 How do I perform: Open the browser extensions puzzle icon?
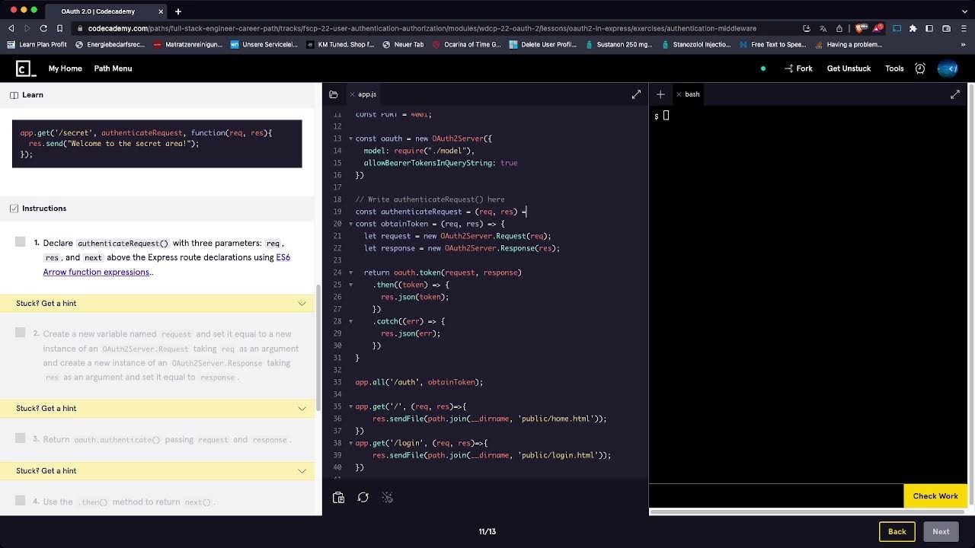tap(913, 28)
